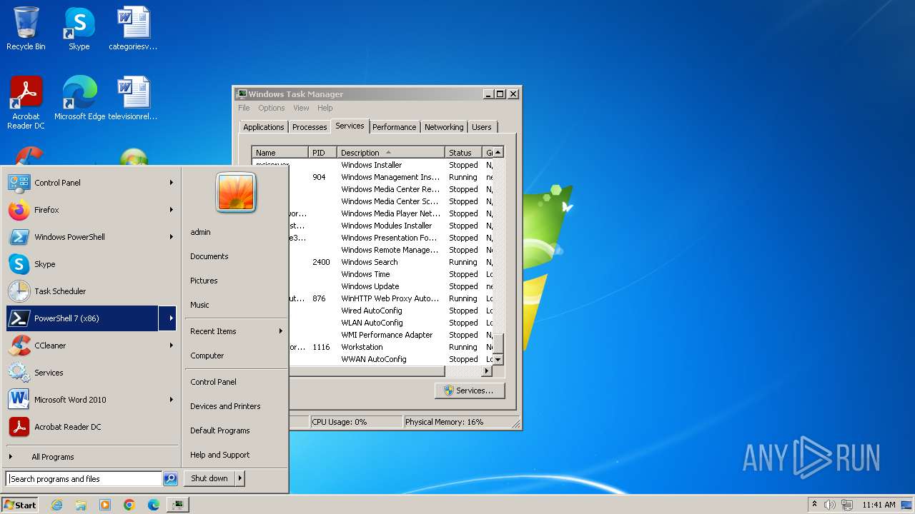The image size is (915, 514).
Task: Open All Programs list
Action: (x=91, y=457)
